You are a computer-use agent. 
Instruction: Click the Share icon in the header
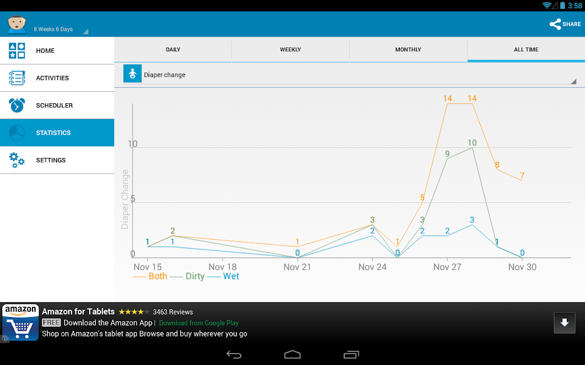click(x=555, y=24)
